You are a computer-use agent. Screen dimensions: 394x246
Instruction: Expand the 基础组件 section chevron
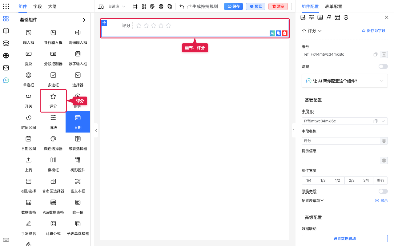[x=84, y=20]
